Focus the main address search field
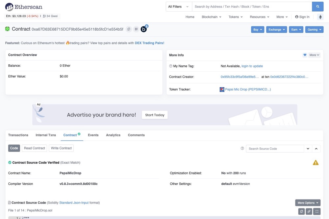Screen dimensions: 329x219 pyautogui.click(x=252, y=7)
